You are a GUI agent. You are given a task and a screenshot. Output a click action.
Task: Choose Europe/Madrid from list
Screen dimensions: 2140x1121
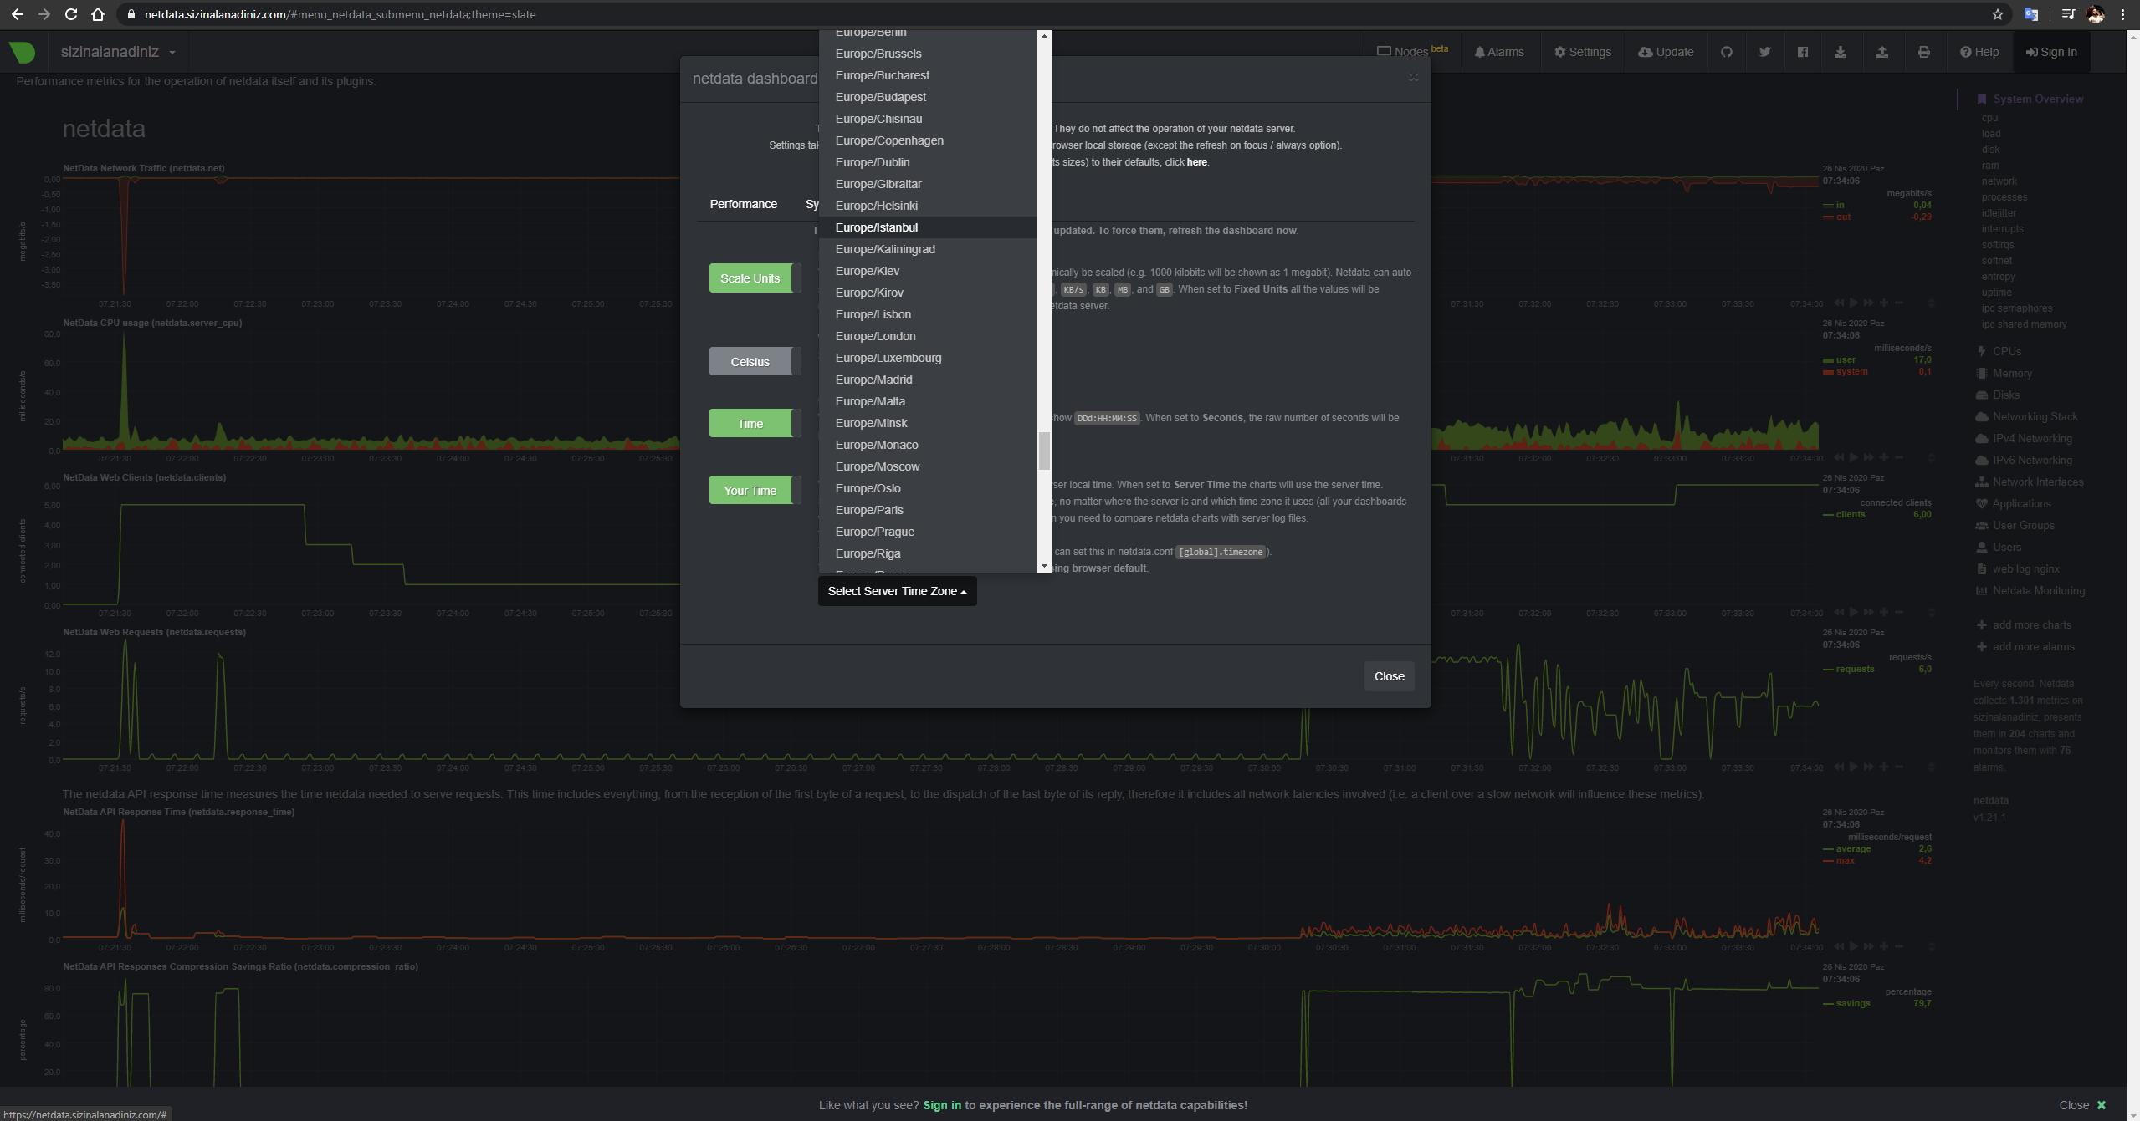(928, 380)
